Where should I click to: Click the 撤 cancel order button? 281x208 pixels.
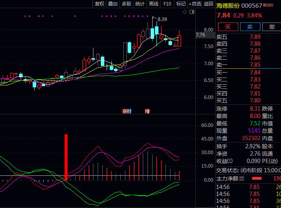[x=272, y=27]
